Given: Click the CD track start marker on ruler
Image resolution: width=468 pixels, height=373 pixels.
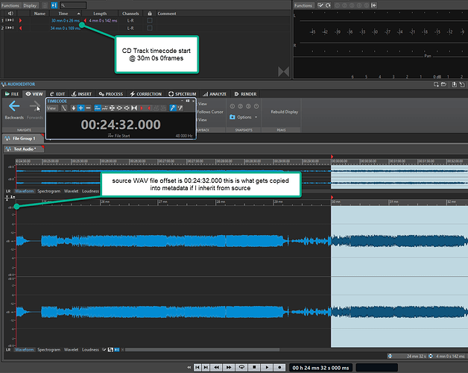Looking at the screenshot, I should pos(332,197).
